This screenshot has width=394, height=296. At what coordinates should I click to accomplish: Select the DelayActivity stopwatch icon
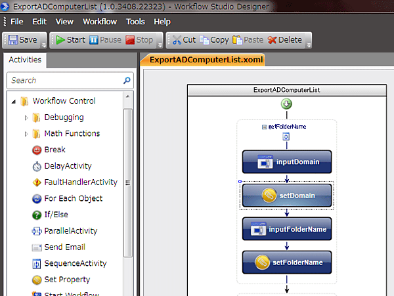(37, 166)
